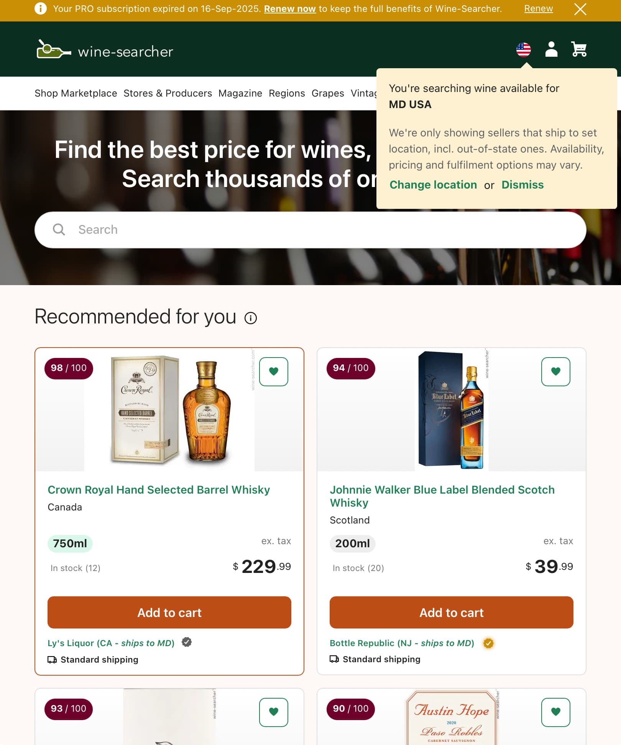Click the US flag location icon

click(523, 49)
